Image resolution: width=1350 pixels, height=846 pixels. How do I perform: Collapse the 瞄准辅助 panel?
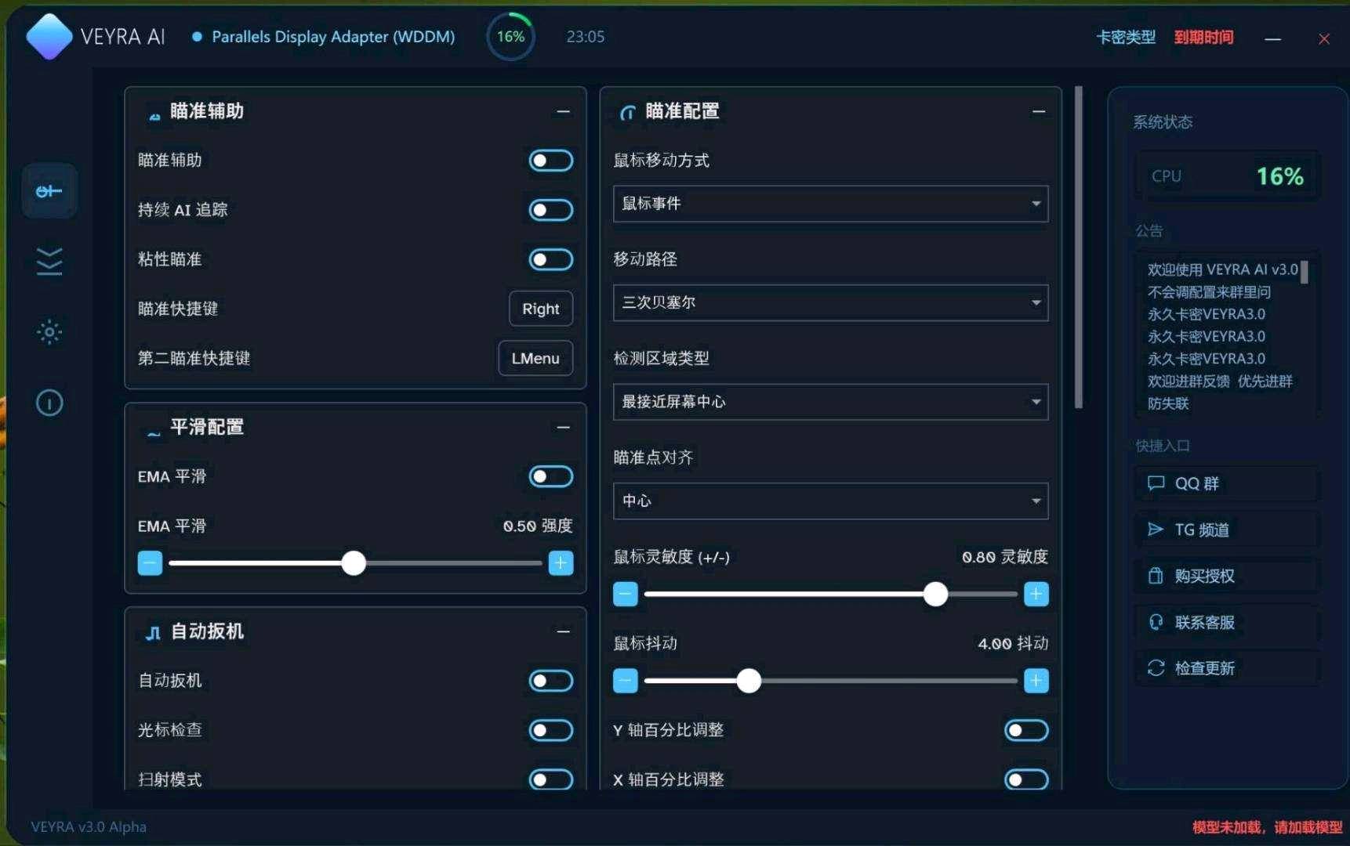(563, 112)
